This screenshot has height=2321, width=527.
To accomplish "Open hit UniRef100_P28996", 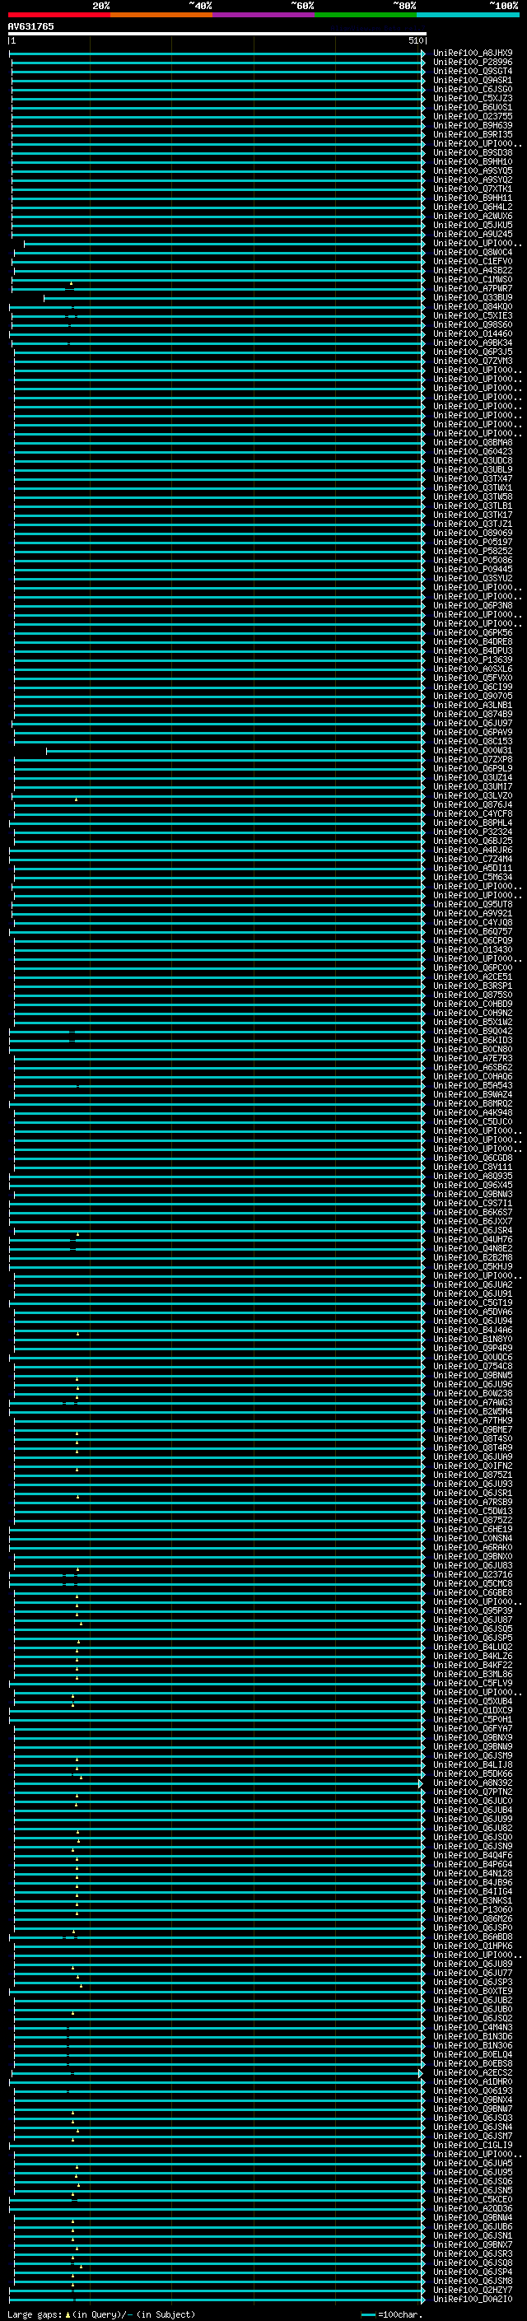I will [473, 63].
